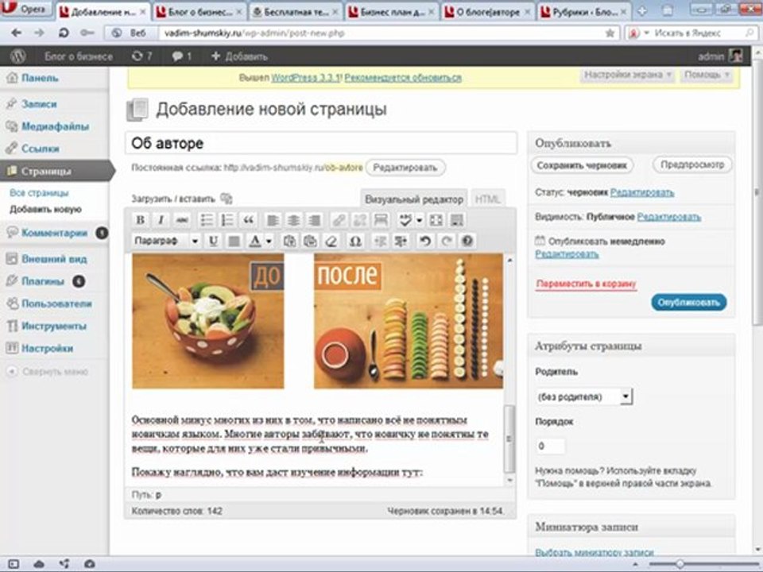
Task: Edit visibility via Редактировать link
Action: click(x=668, y=217)
